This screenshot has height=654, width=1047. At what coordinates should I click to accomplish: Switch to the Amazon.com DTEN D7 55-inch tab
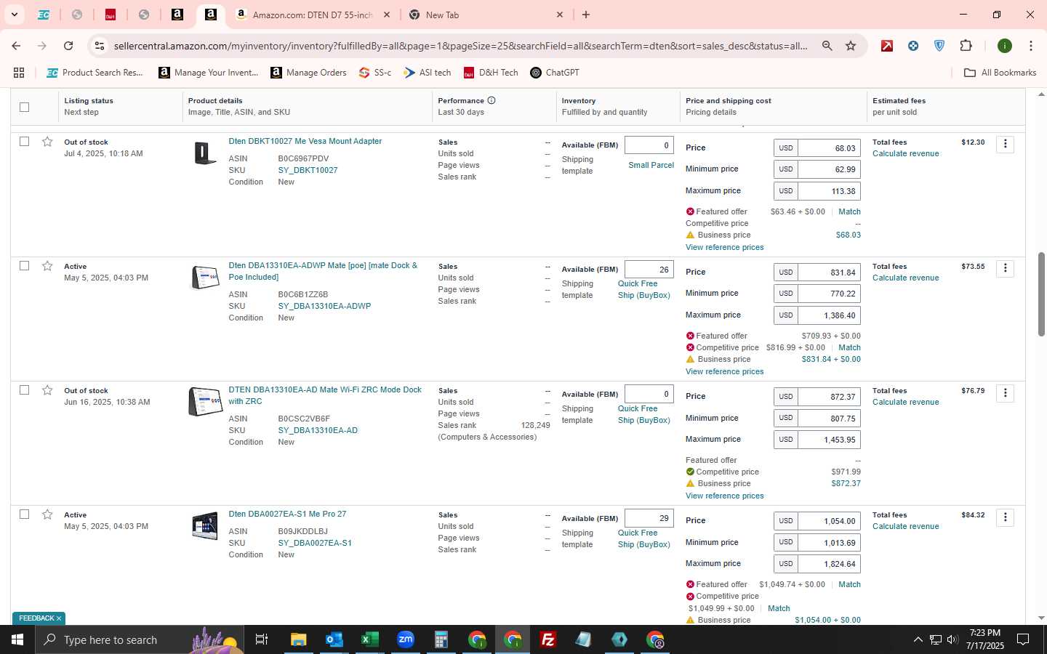click(312, 15)
